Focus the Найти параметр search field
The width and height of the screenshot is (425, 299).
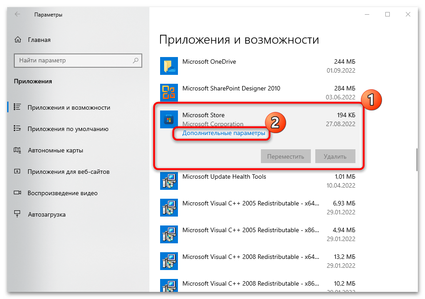click(x=78, y=61)
